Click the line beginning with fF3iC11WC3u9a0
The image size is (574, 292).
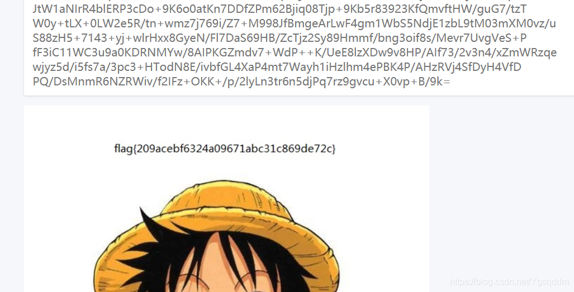[x=295, y=52]
